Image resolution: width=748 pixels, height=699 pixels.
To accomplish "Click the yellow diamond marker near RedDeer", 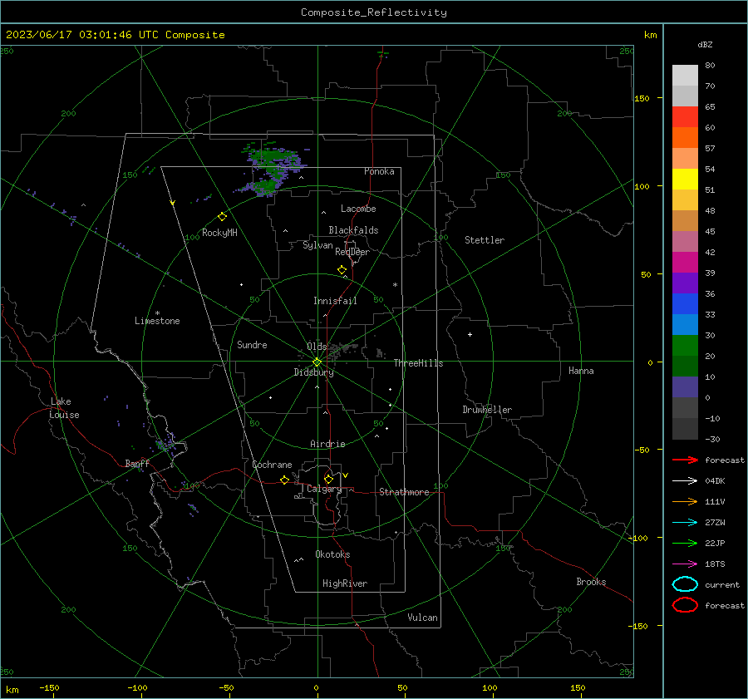I will click(342, 269).
